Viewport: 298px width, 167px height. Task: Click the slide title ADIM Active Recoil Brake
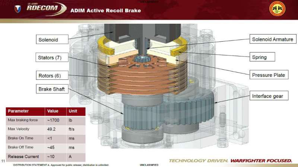coord(106,10)
